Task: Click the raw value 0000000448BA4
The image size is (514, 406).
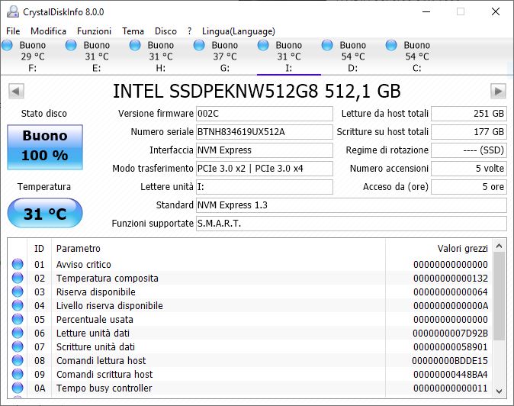Action: (451, 375)
